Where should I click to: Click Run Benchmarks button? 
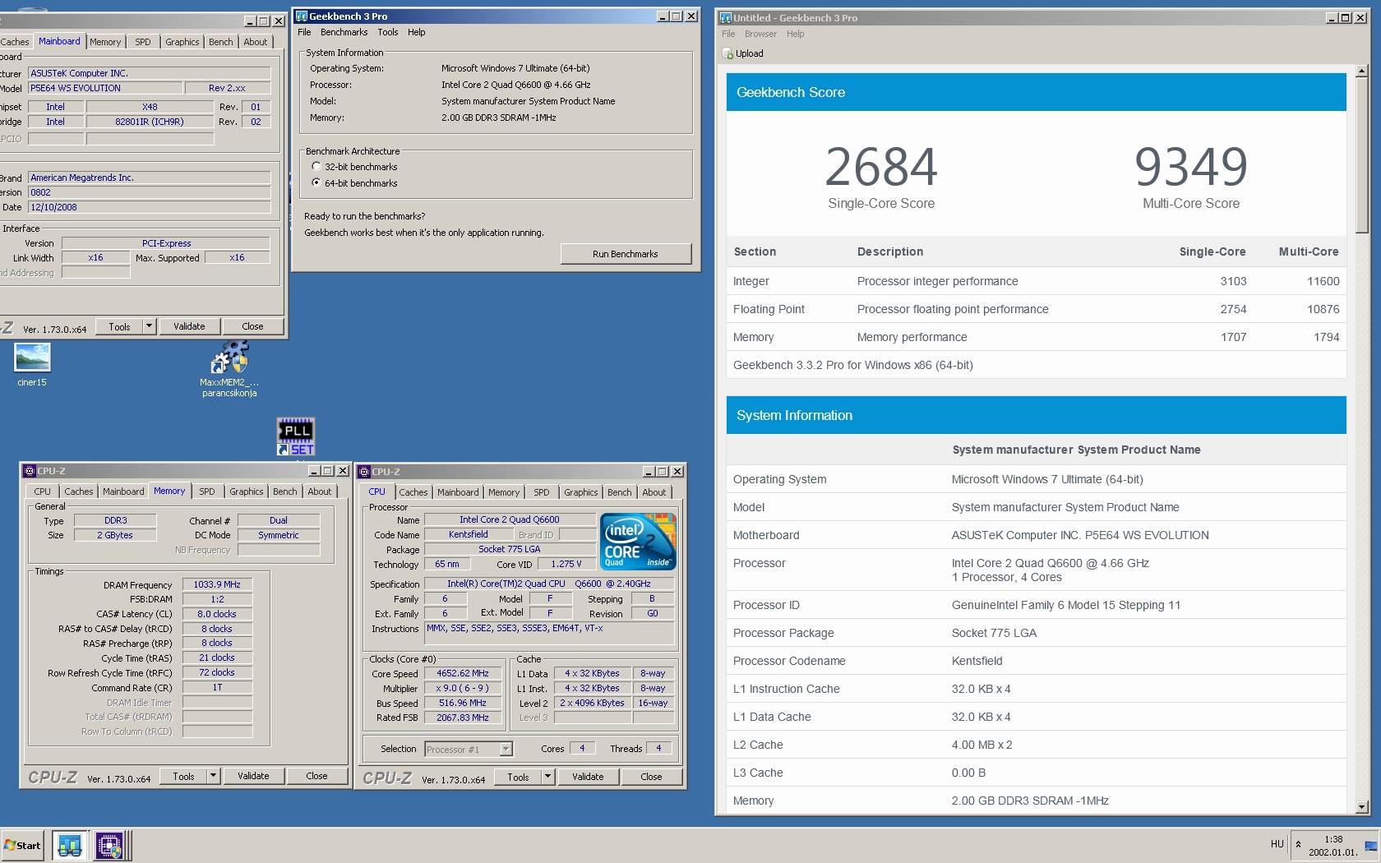[626, 254]
